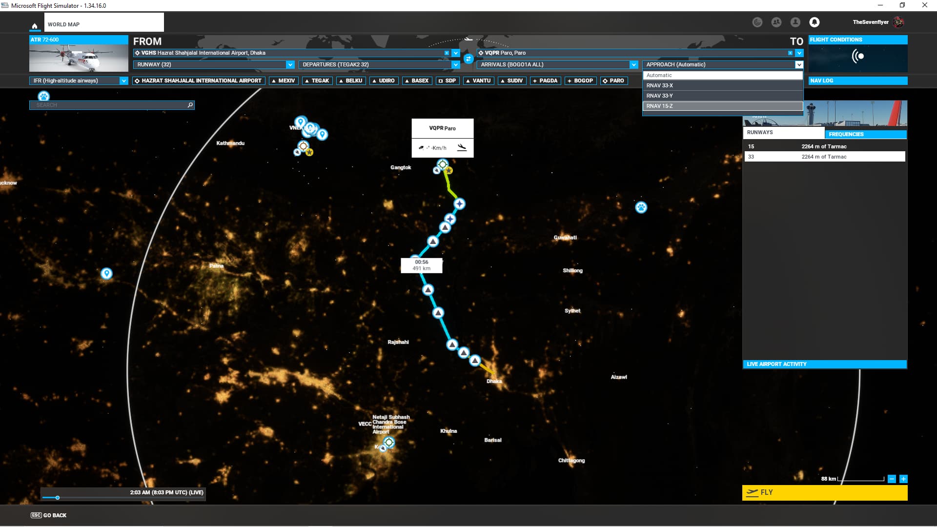Zoom in the map with plus icon
This screenshot has height=527, width=937.
click(x=903, y=479)
